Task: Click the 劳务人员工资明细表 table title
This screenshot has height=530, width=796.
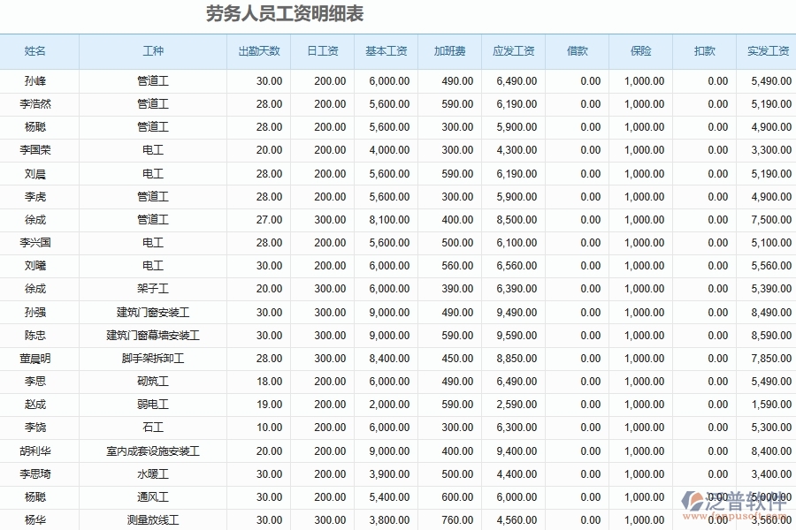Action: click(x=285, y=13)
